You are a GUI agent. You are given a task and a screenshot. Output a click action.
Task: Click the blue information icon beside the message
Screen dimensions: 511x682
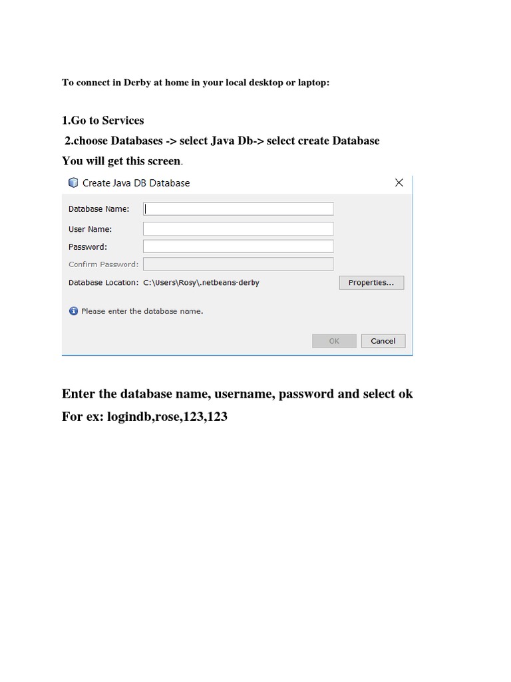click(73, 311)
